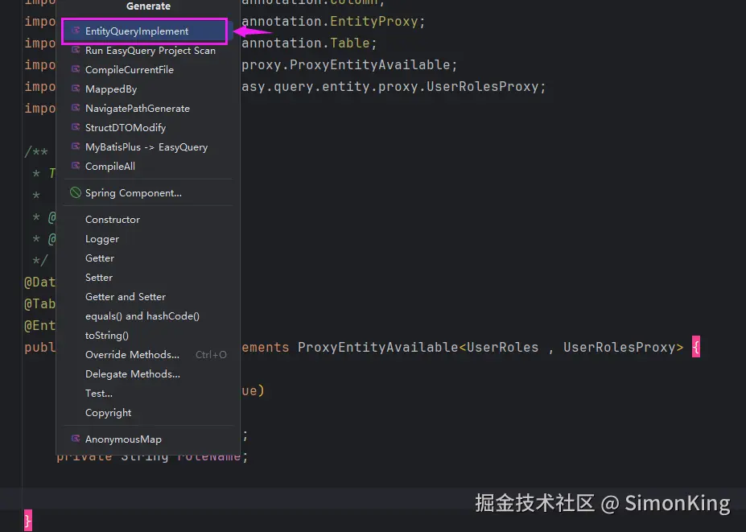The image size is (746, 532).
Task: Click UserRolesProxy generic type in declaration
Action: click(620, 348)
